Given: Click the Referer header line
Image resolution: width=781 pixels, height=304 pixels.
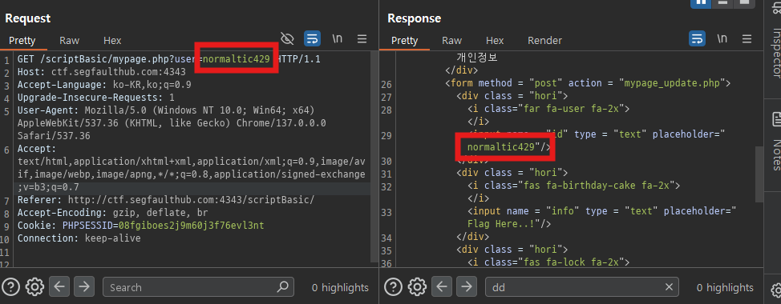Looking at the screenshot, I should pos(166,200).
